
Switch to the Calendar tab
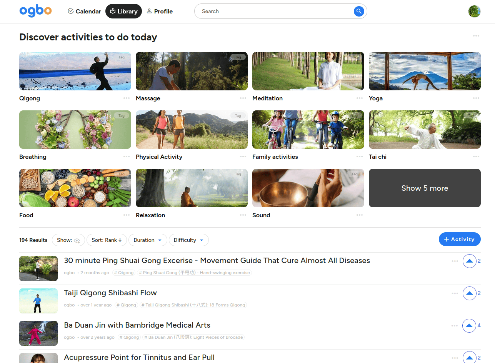[84, 12]
